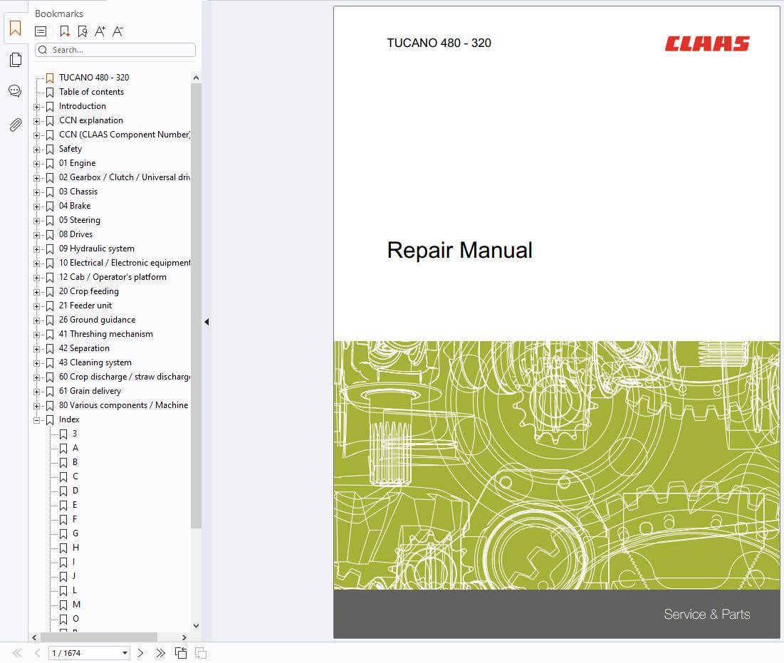Open Index entry A
Viewport: 784px width, 663px height.
click(x=75, y=448)
